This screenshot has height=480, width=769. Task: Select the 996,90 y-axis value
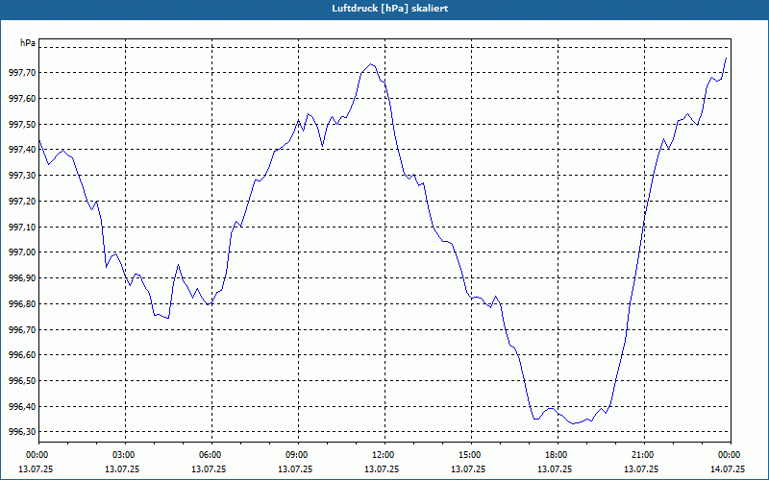click(x=22, y=278)
